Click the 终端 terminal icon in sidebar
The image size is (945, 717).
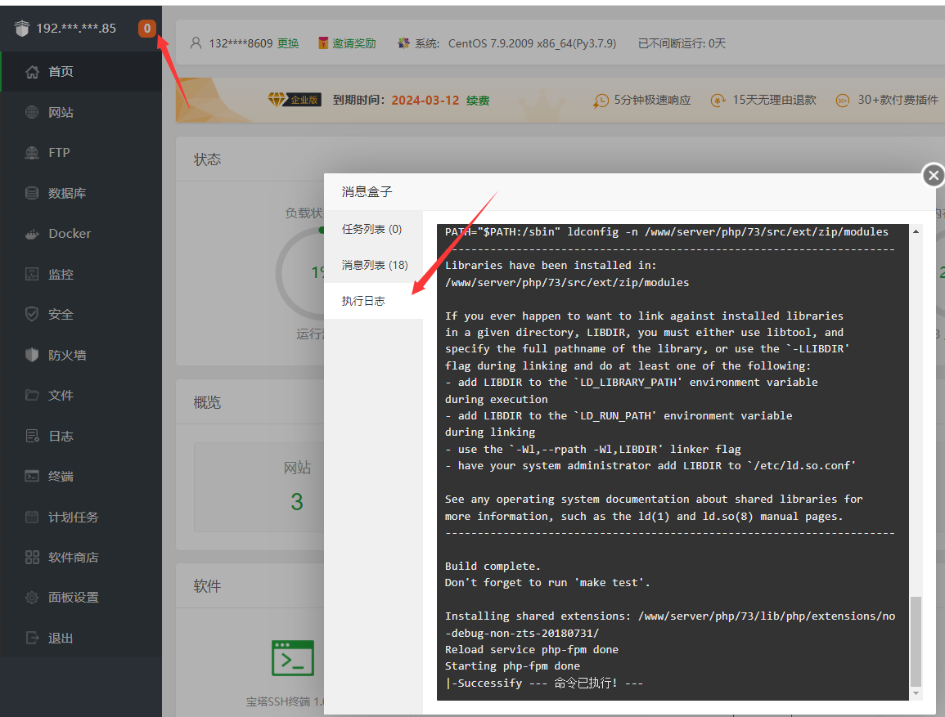click(32, 476)
